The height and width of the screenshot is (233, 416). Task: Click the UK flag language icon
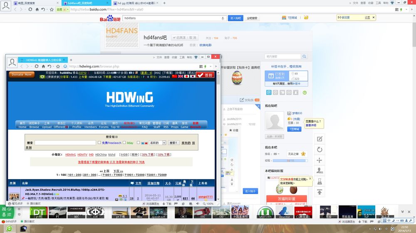pyautogui.click(x=181, y=76)
